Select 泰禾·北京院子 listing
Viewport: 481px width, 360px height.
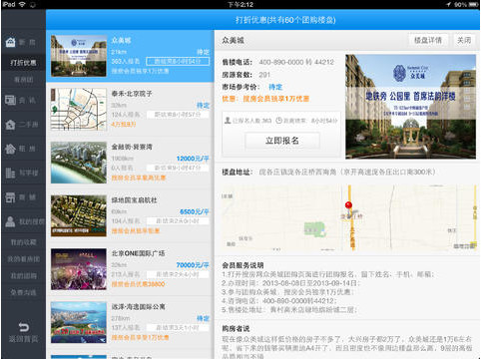pos(130,109)
